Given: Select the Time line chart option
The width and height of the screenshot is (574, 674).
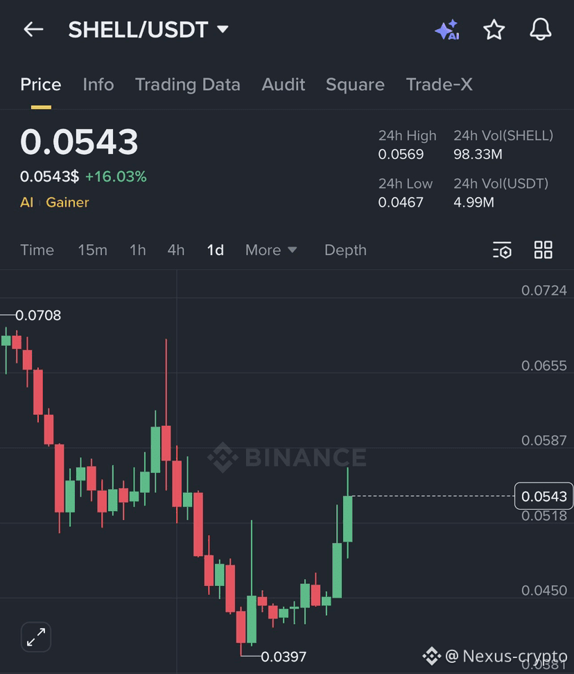Looking at the screenshot, I should pyautogui.click(x=37, y=250).
